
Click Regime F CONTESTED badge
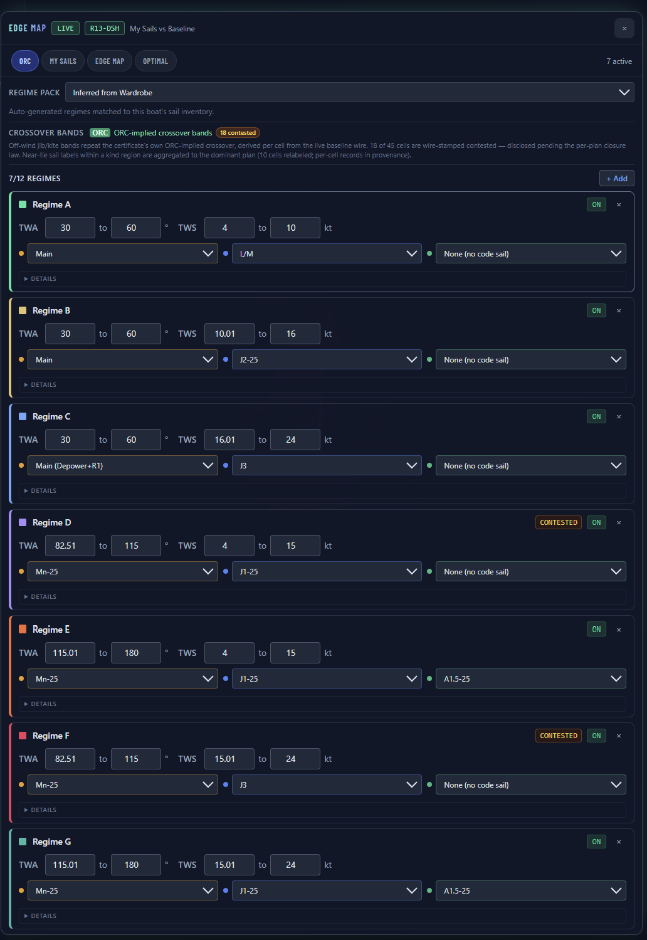tap(559, 736)
